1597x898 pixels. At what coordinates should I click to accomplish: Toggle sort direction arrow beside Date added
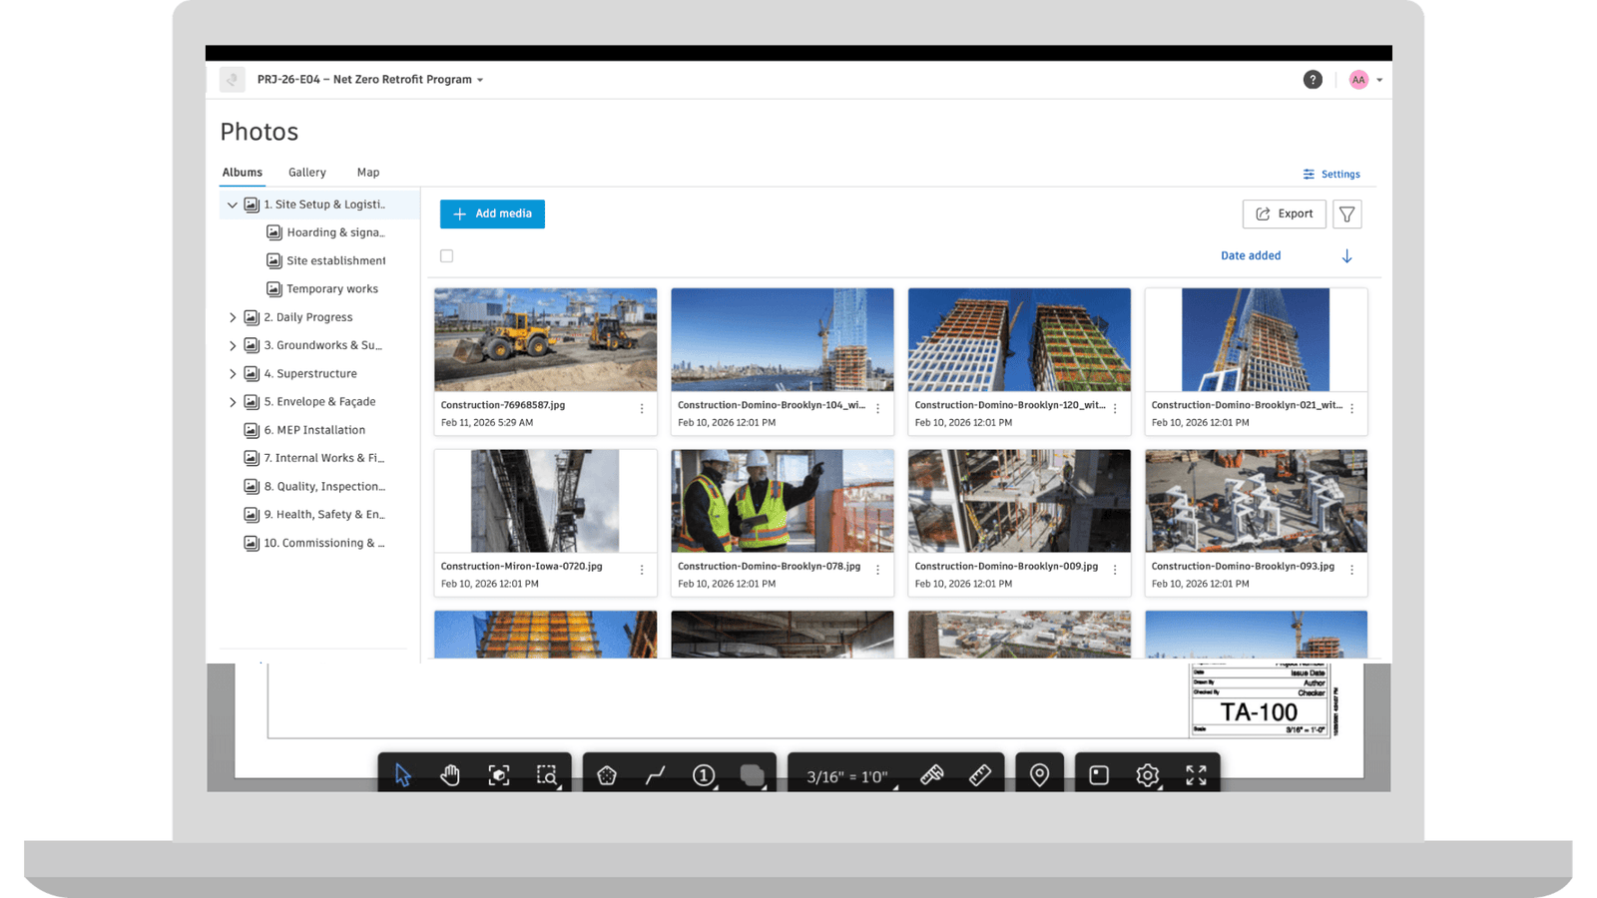pyautogui.click(x=1346, y=256)
